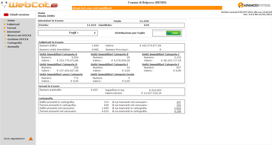This screenshot has height=145, width=272.
Task: Click Chiudi sessione to log out
Action: 20,15
